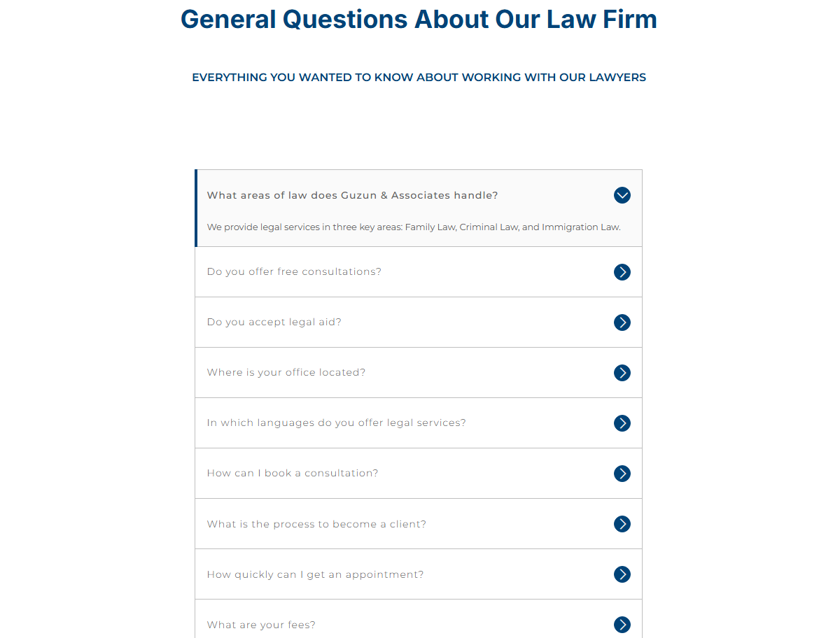The height and width of the screenshot is (638, 840).
Task: Click arrow icon beside legal aid question
Action: (x=622, y=322)
